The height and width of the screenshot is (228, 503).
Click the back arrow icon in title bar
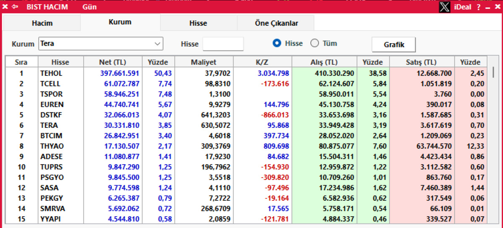pos(15,7)
